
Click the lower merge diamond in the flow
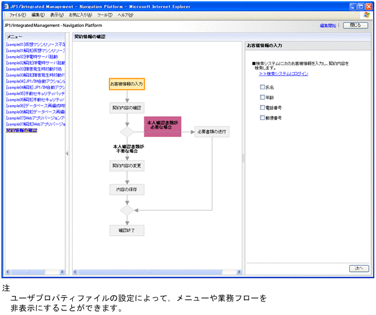[127, 210]
